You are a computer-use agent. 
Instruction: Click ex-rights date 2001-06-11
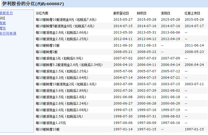tap(147, 97)
